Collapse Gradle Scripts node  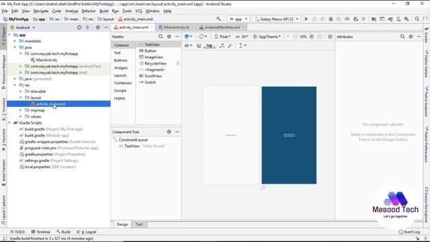[9, 123]
